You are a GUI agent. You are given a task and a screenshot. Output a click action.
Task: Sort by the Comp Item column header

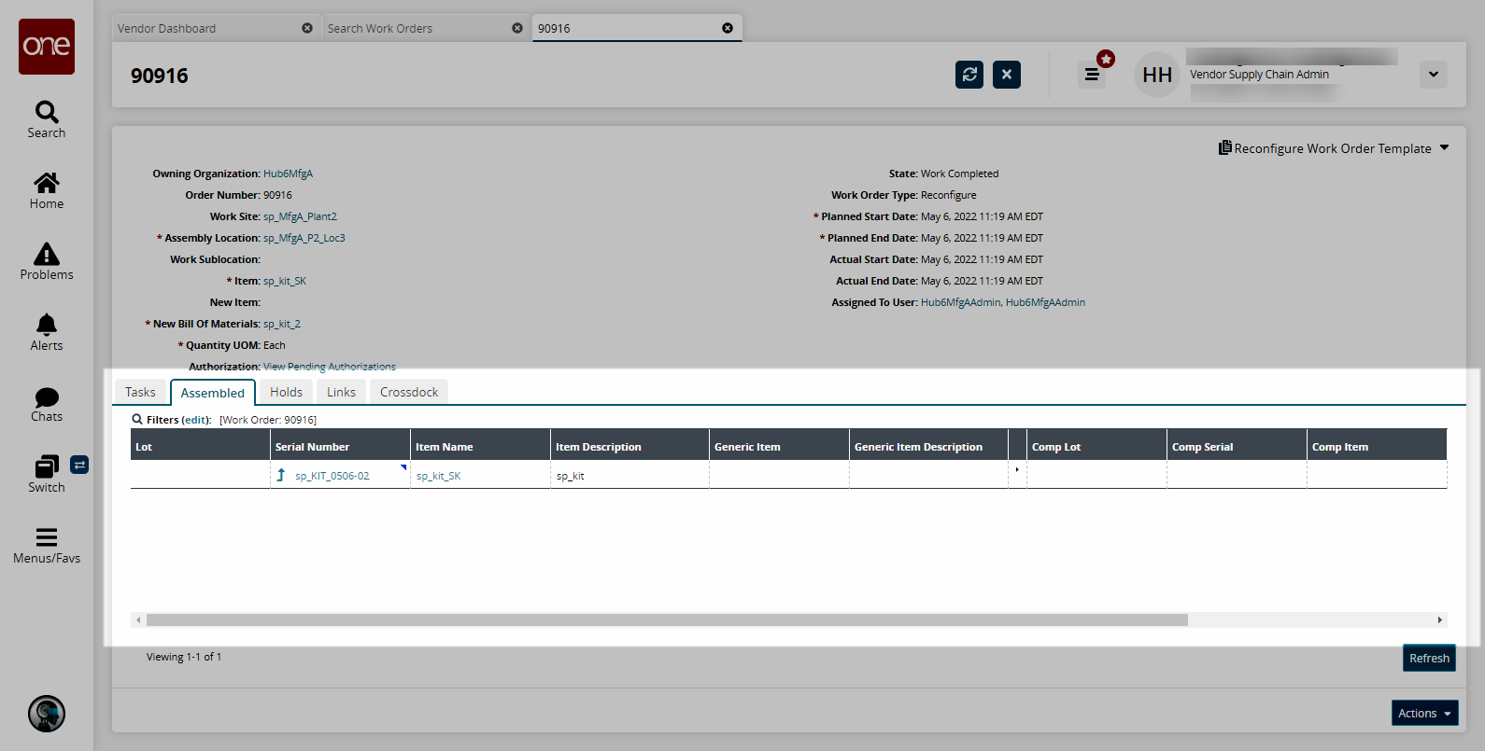pyautogui.click(x=1377, y=447)
